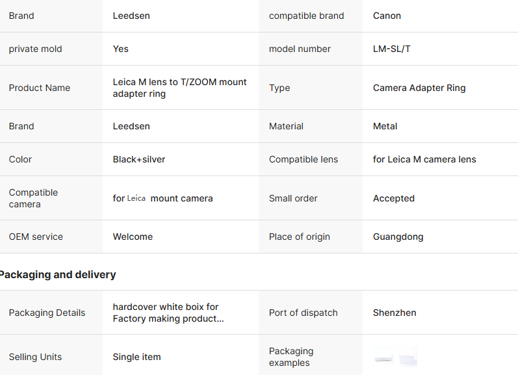Image resolution: width=518 pixels, height=375 pixels.
Task: Click the 'Black+silver' color value
Action: pos(139,159)
